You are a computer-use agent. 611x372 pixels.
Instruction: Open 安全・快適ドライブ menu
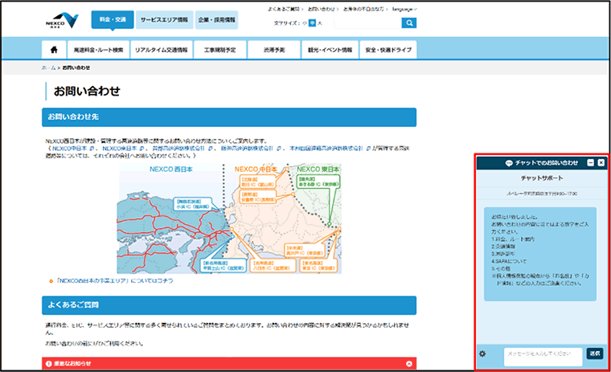(388, 50)
